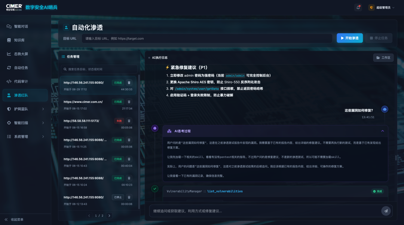The image size is (404, 225).
Task: Delete the 146.56.241.155:8080 completed task
Action: point(129,83)
